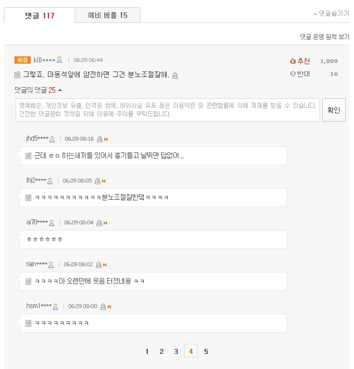This screenshot has height=369, width=354.
Task: Open the 예비 베플 15 tab
Action: pos(108,15)
